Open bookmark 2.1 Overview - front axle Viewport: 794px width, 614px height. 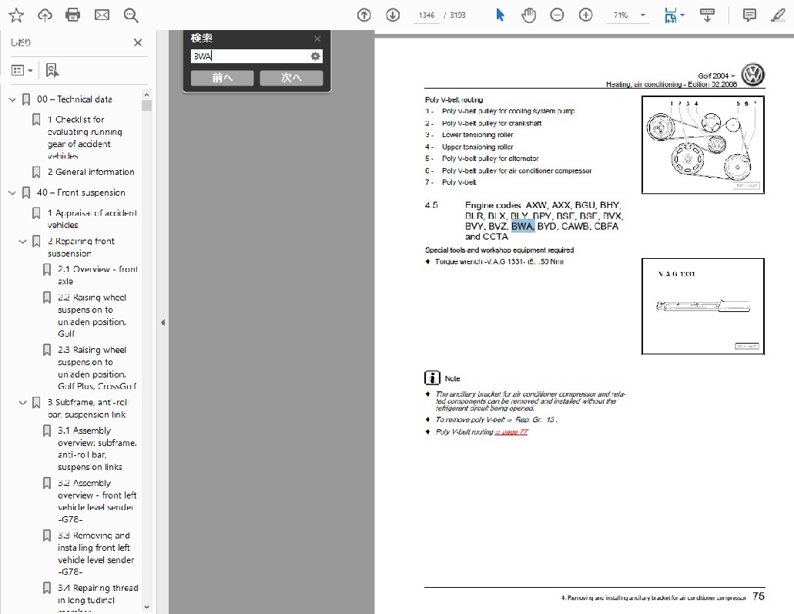tap(97, 275)
